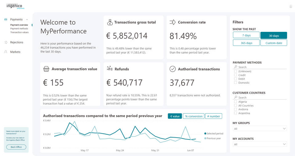Click the € 155 average value
Viewport: 295px width, 156px height.
pos(53,83)
